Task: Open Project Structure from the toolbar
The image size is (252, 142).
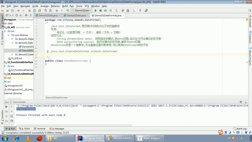Action: (x=128, y=11)
